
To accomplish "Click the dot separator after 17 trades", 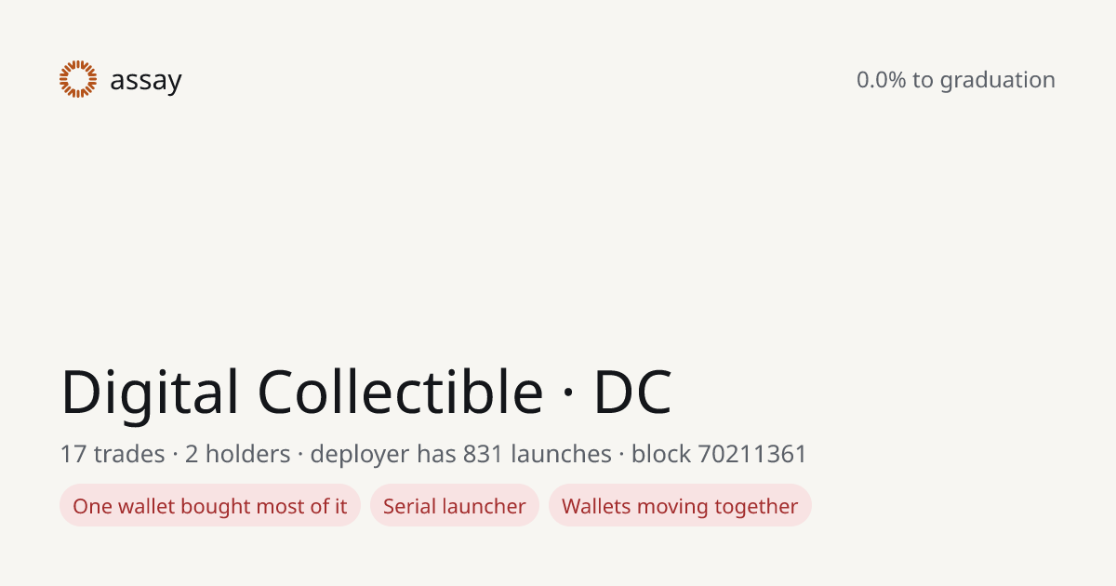I will (x=175, y=455).
